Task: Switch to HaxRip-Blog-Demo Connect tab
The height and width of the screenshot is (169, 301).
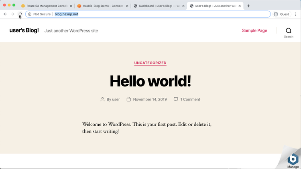Action: (103, 6)
